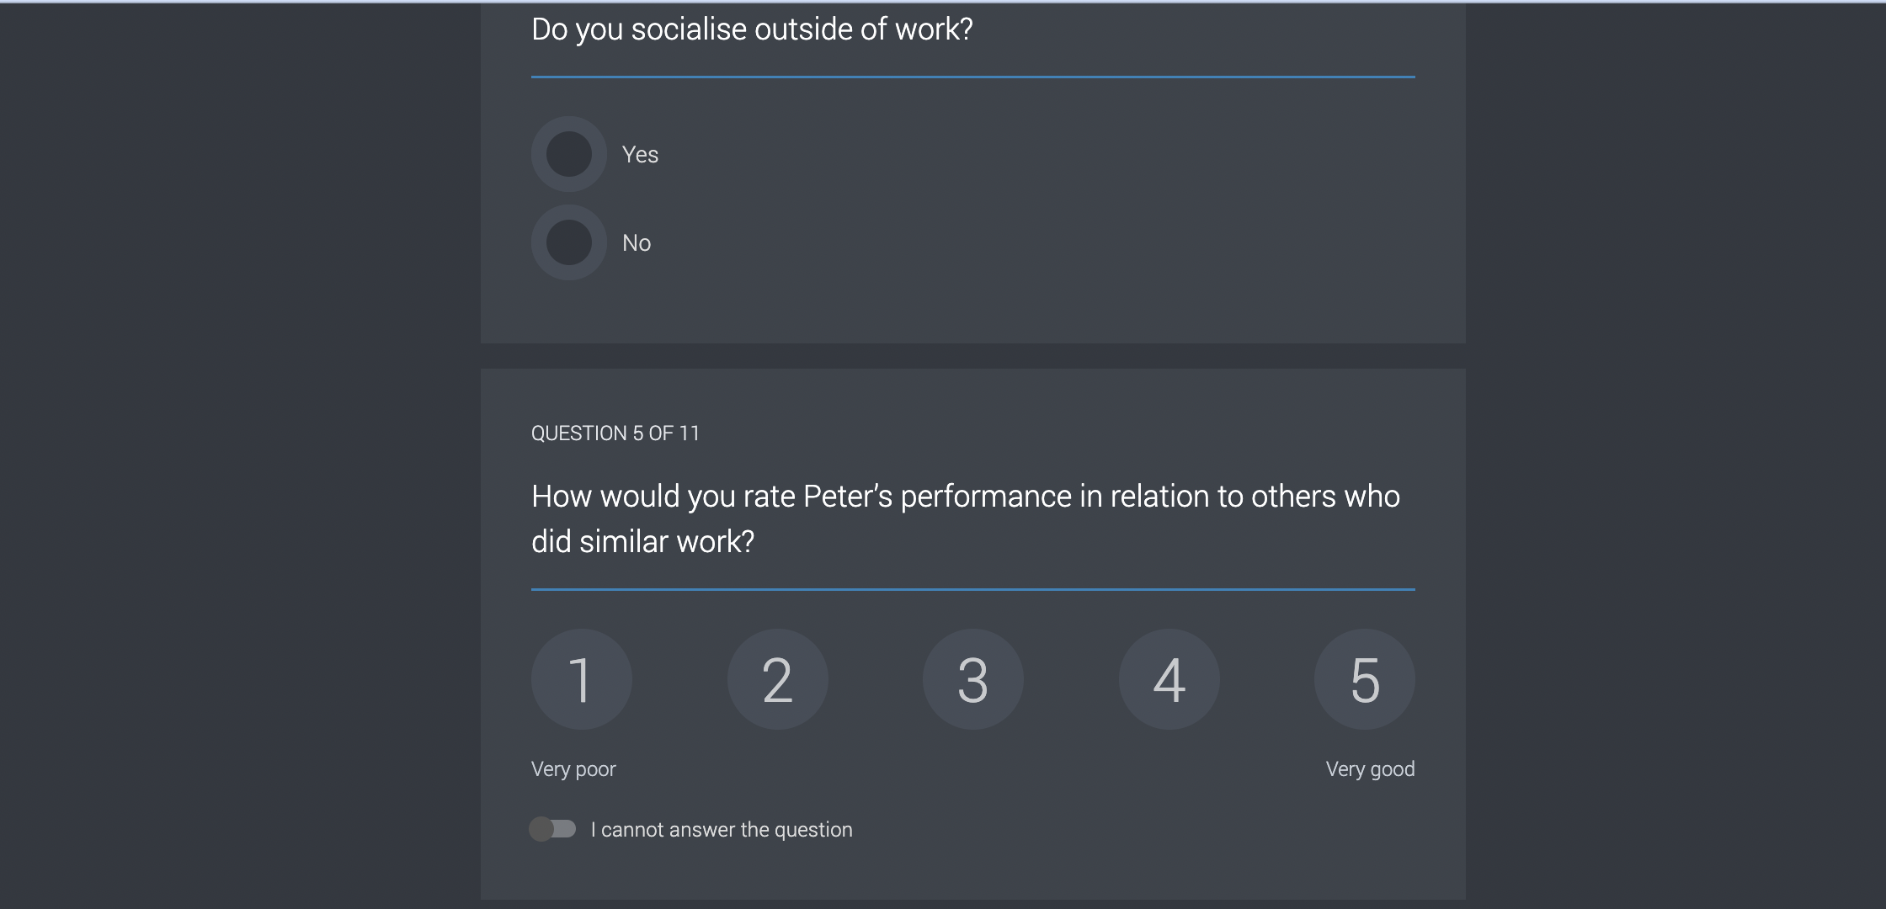Image resolution: width=1886 pixels, height=909 pixels.
Task: Click the circle icon for rating 5
Action: point(1365,679)
